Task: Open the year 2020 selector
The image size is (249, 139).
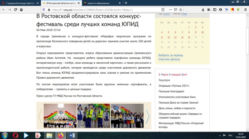Action: point(167,14)
